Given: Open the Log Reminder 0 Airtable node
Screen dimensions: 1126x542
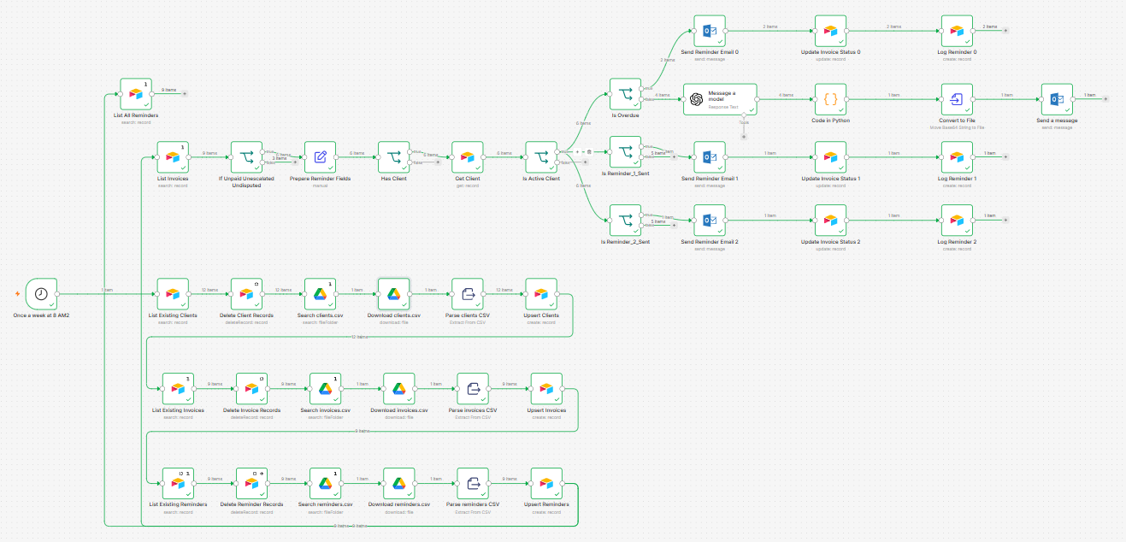Looking at the screenshot, I should coord(956,31).
